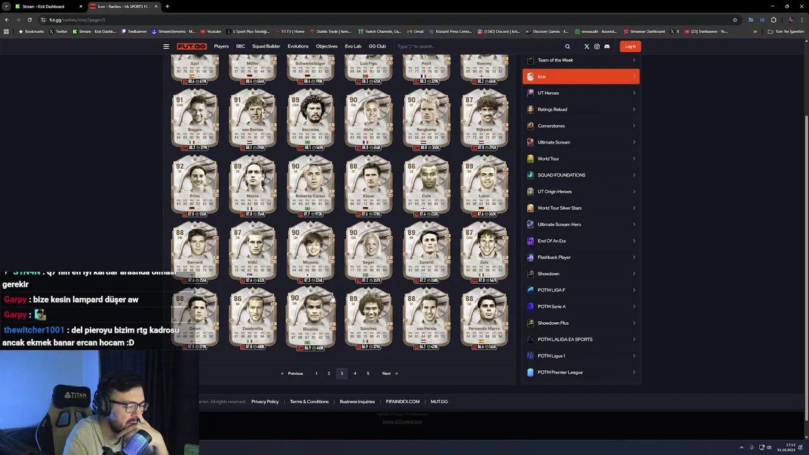Screen dimensions: 809x455
Task: Open the GG Club menu
Action: point(377,46)
